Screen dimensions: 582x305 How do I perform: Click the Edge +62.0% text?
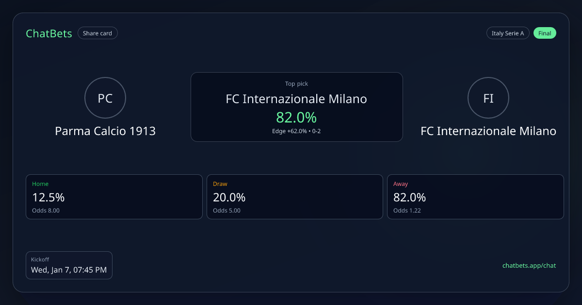tap(289, 131)
